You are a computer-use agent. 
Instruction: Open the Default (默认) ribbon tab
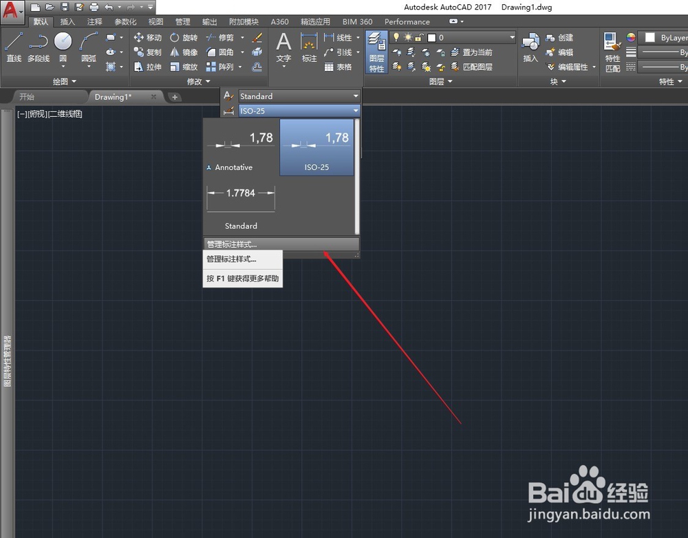41,21
